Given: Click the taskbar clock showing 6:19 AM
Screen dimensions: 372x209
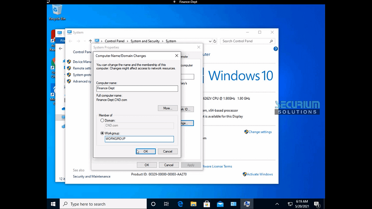Looking at the screenshot, I should pos(302,204).
